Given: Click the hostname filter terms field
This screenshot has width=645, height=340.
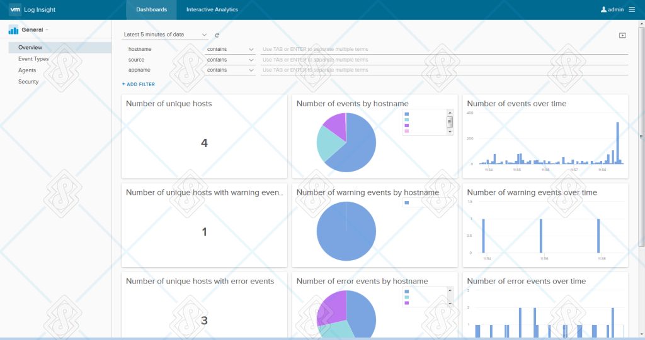Looking at the screenshot, I should (444, 49).
